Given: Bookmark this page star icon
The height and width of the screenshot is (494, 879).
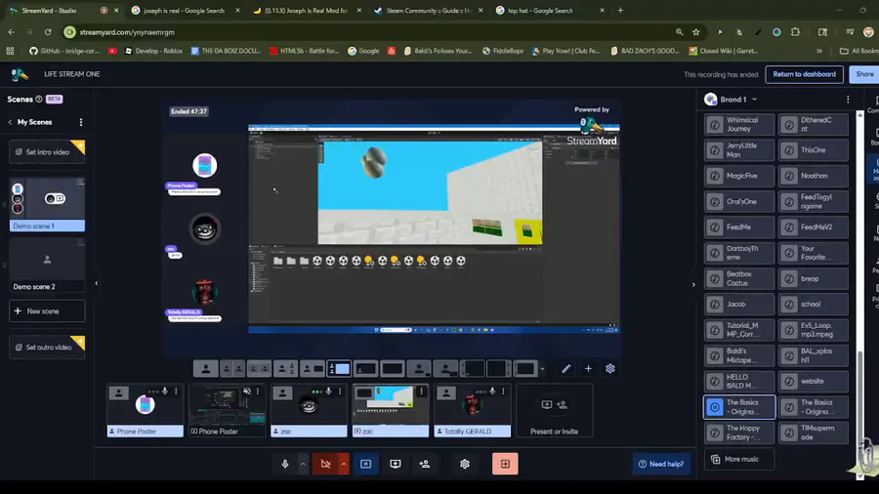Looking at the screenshot, I should point(696,32).
